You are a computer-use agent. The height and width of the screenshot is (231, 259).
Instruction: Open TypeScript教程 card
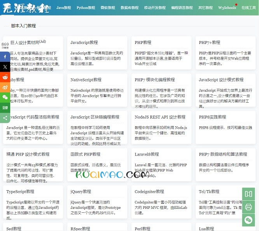tap(33, 202)
